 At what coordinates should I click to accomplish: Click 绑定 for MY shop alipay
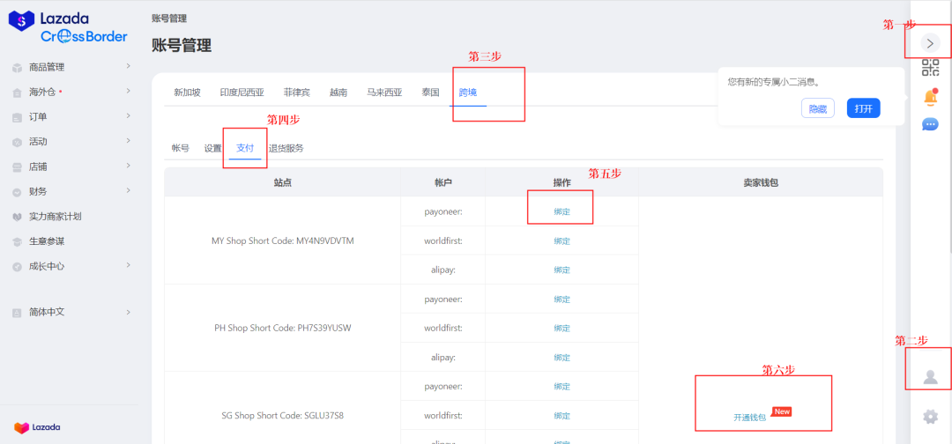pyautogui.click(x=562, y=270)
